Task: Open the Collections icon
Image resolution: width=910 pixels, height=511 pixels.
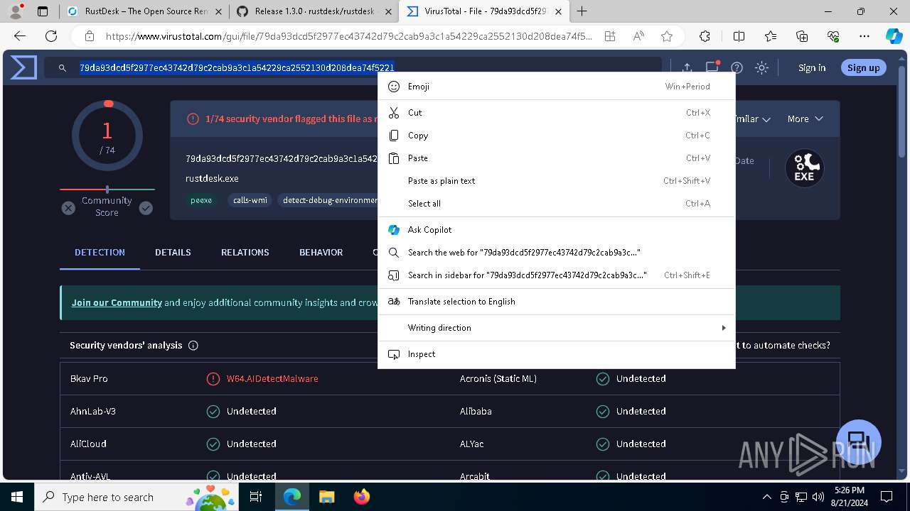Action: pos(802,36)
